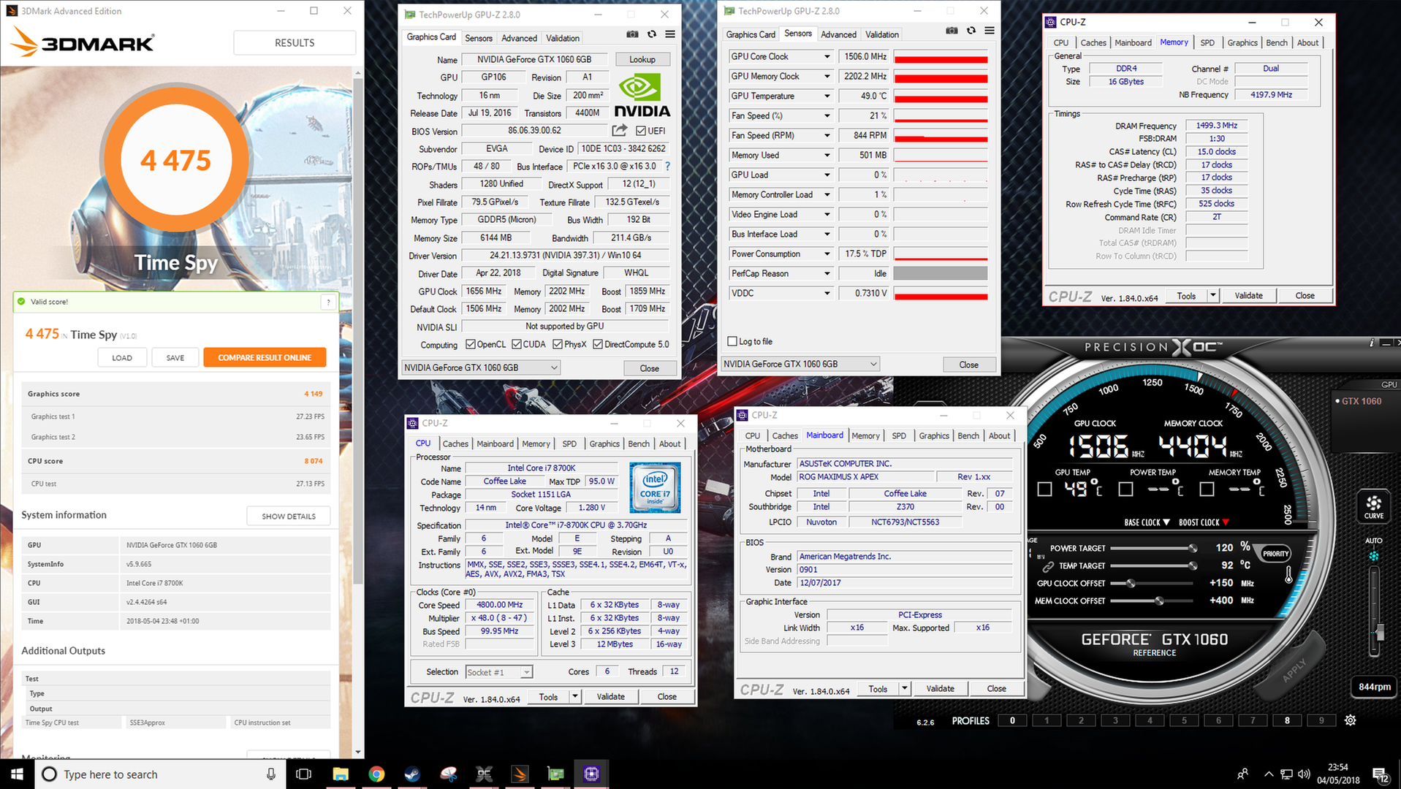The height and width of the screenshot is (789, 1401).
Task: Open the Socket #1 selection dropdown in CPU-Z
Action: (498, 672)
